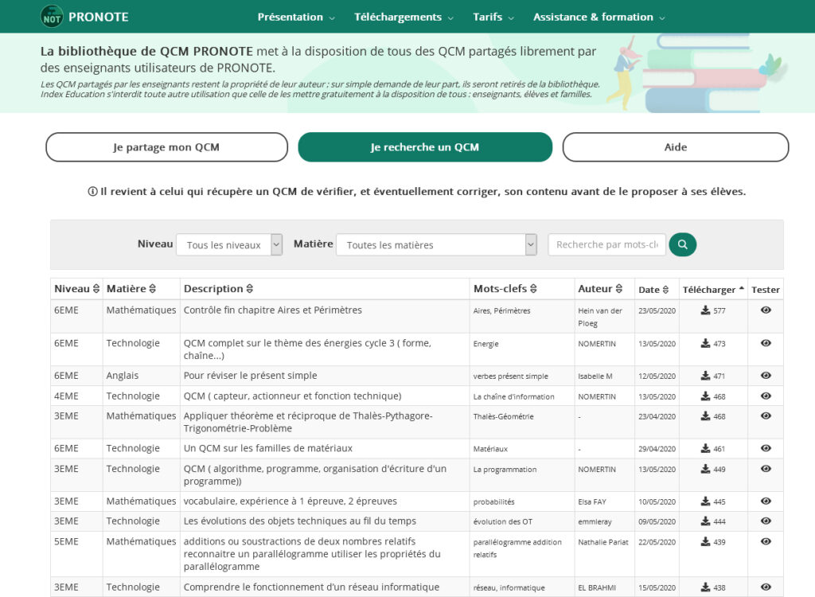This screenshot has width=815, height=597.
Task: Download the évolution des OT QCM
Action: click(705, 521)
